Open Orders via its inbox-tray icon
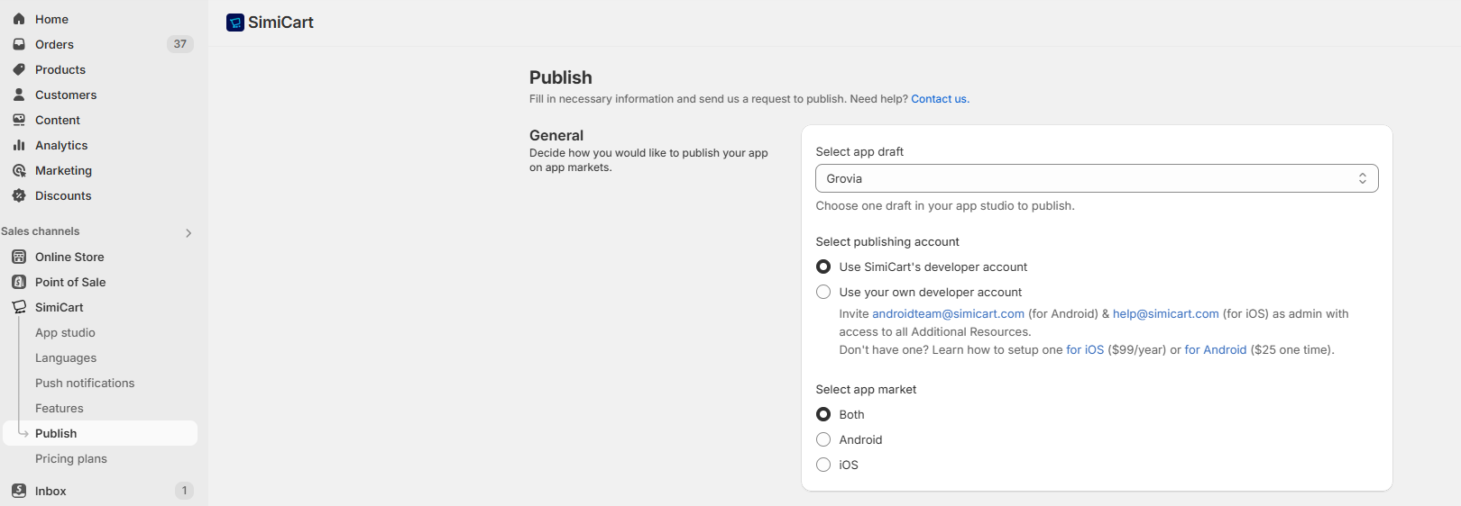 [19, 44]
